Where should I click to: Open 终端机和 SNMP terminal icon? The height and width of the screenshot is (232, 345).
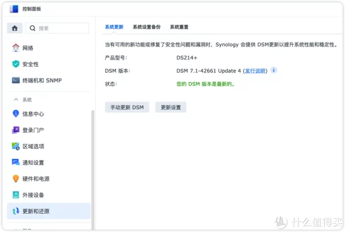pos(16,80)
